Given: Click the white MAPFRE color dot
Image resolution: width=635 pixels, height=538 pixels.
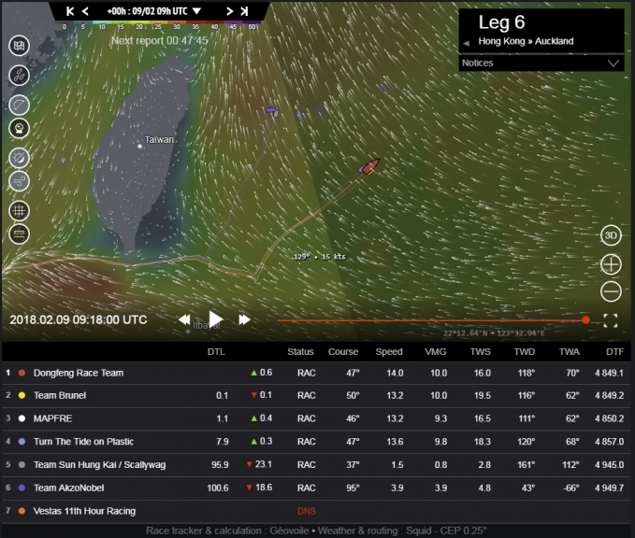Looking at the screenshot, I should pyautogui.click(x=22, y=418).
